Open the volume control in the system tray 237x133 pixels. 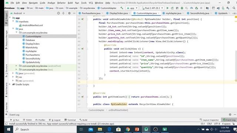pos(216,129)
